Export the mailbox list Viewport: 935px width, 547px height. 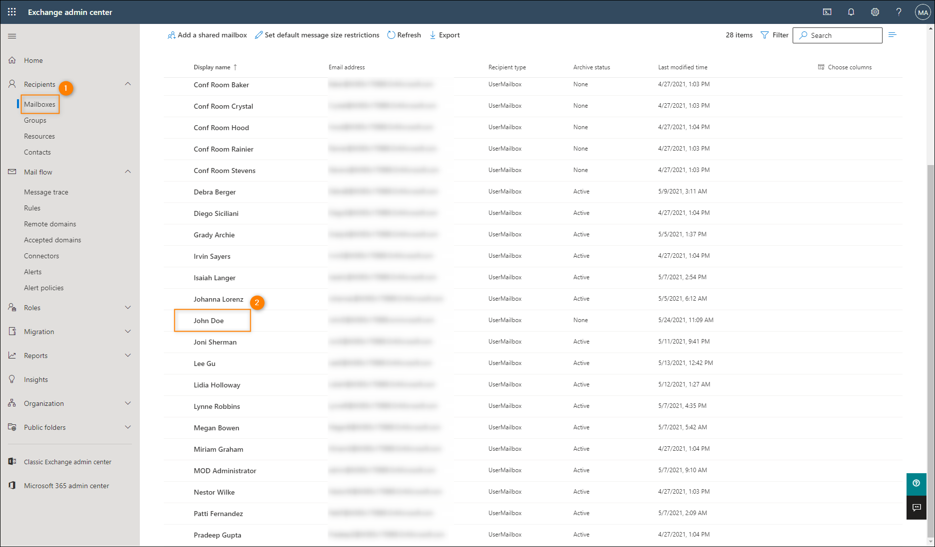click(445, 35)
